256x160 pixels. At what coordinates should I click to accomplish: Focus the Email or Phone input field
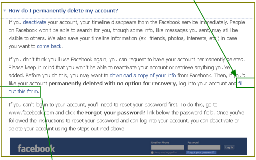tap(168, 148)
